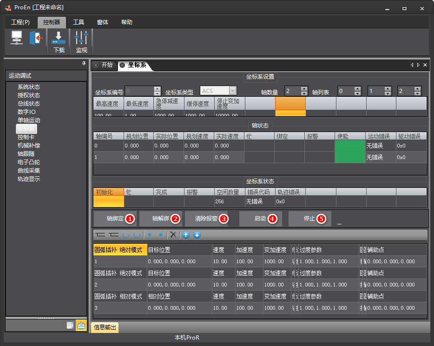Screen dimensions: 434x346
Task: Select 数字IO in the sidebar
Action: click(x=26, y=112)
